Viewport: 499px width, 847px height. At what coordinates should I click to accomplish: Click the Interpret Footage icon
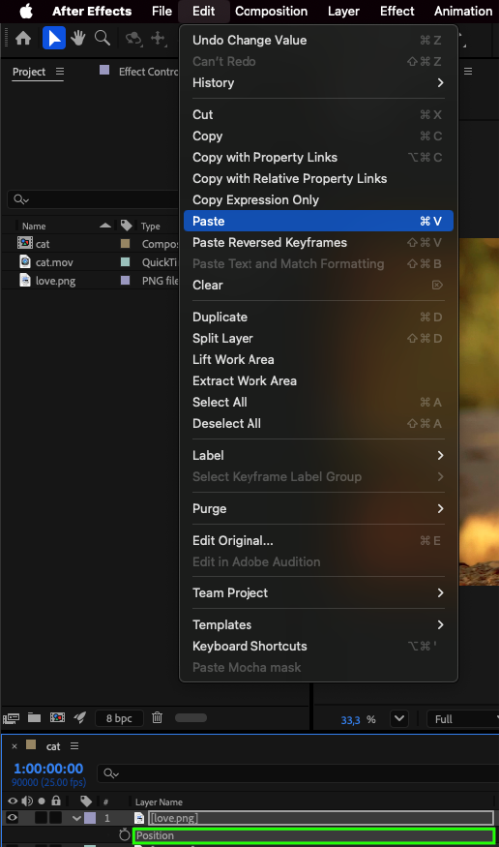[12, 718]
